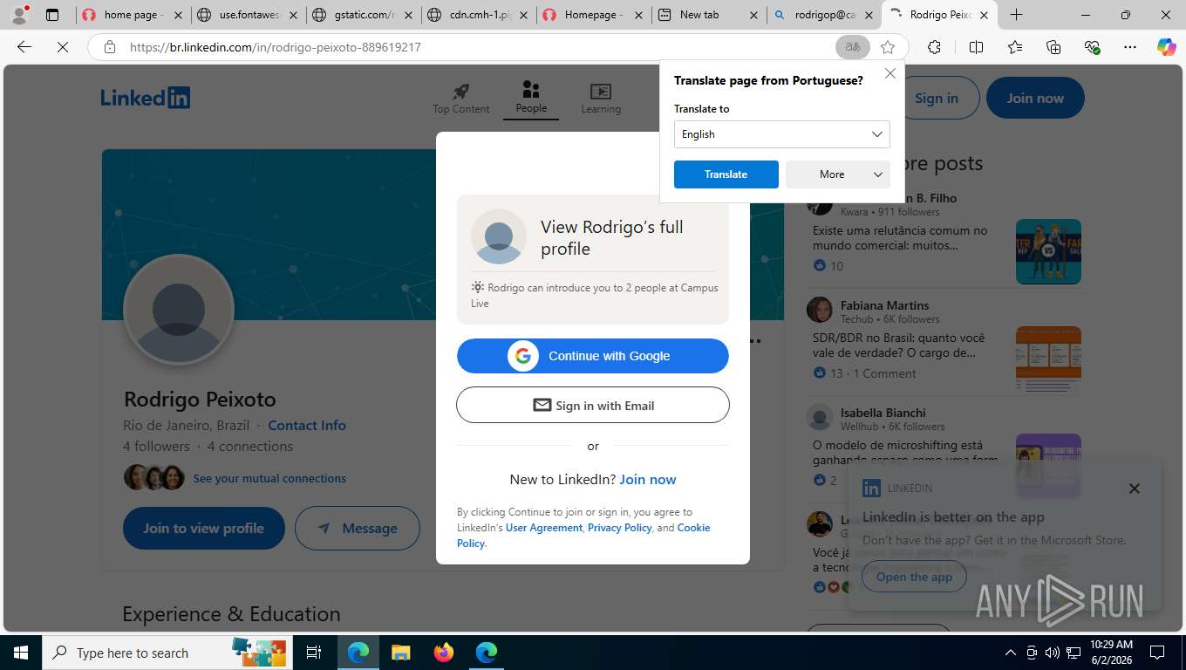Image resolution: width=1186 pixels, height=670 pixels.
Task: Switch to the Homepage tab
Action: pyautogui.click(x=593, y=15)
